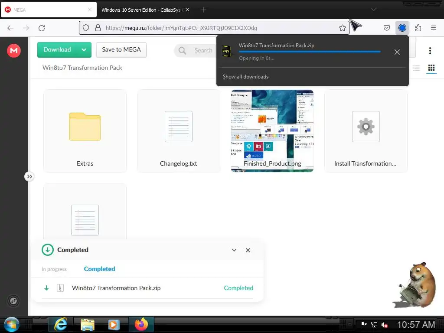Click the Firefox taskbar icon
Screen dimensions: 444x333
pyautogui.click(x=141, y=324)
